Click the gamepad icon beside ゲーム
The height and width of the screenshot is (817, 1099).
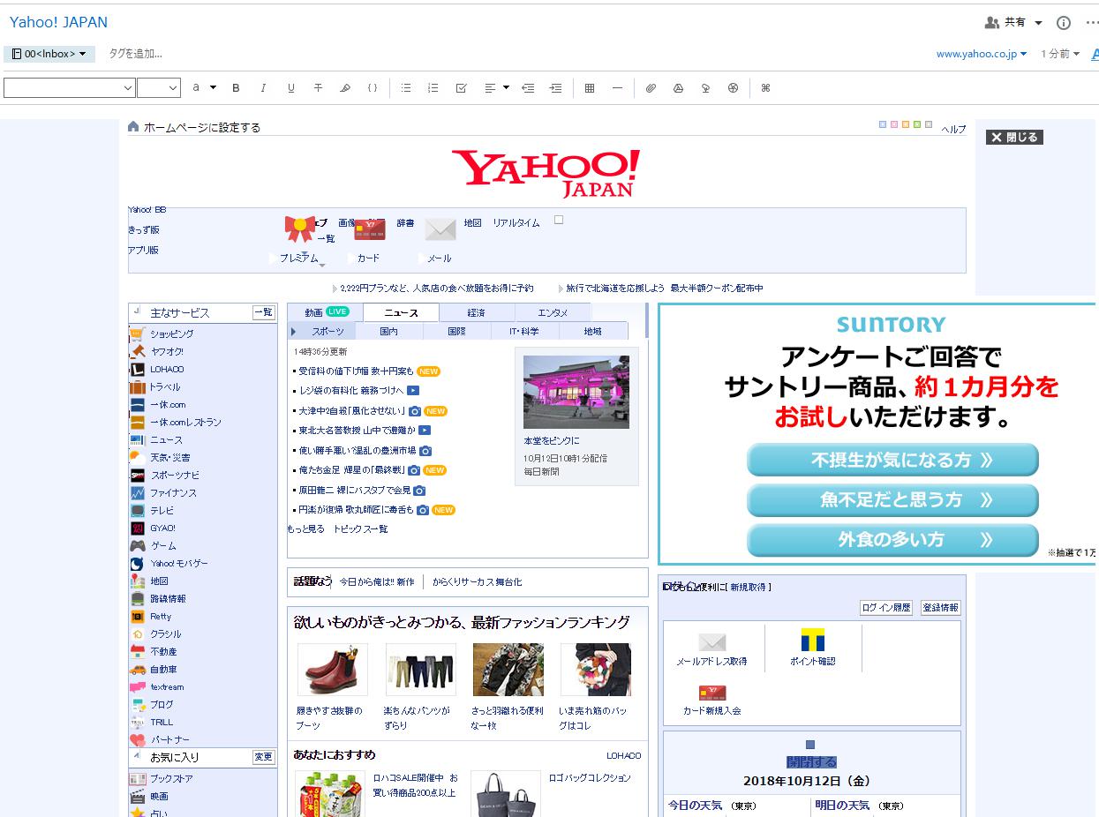pyautogui.click(x=138, y=546)
